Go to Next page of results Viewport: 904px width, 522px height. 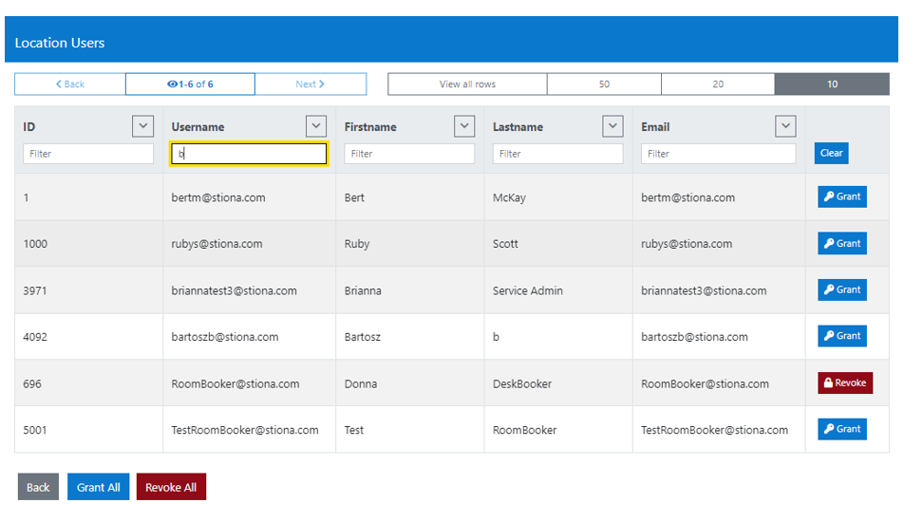[311, 84]
